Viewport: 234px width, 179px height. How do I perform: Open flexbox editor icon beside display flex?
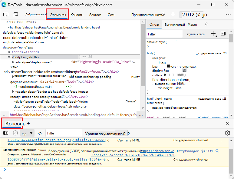185,70
